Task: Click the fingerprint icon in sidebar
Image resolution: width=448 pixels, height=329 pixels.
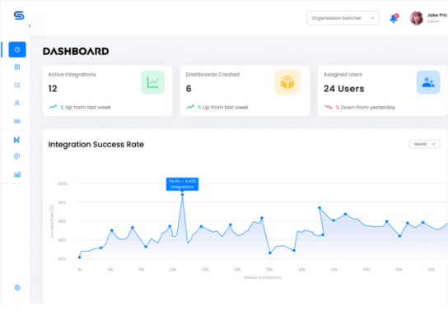Action: coord(16,156)
